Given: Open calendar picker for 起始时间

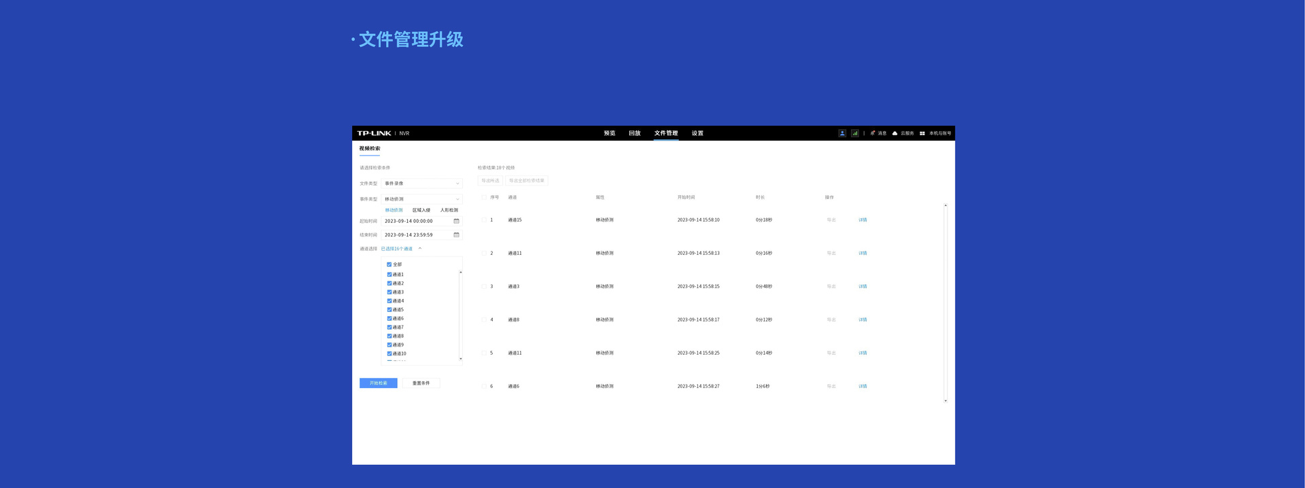Looking at the screenshot, I should point(456,221).
